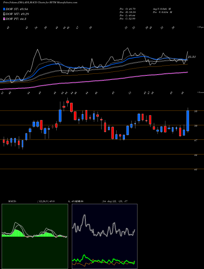Click the blue DOW ST legend swatch
The image size is (204, 269).
4,9
